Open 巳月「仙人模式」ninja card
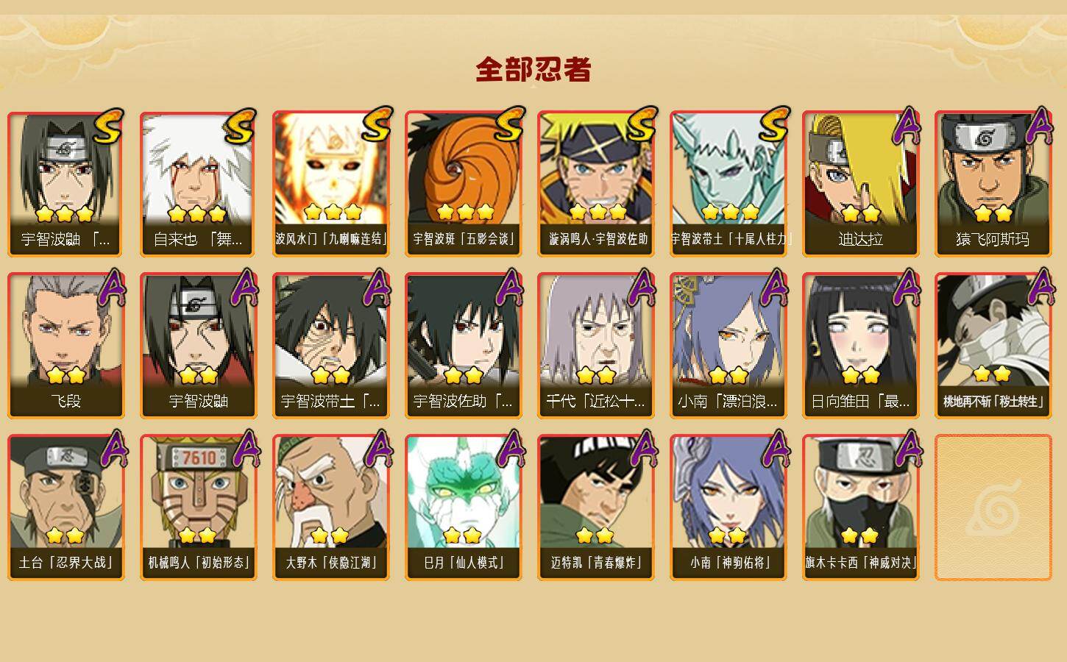The height and width of the screenshot is (662, 1067). [x=463, y=508]
